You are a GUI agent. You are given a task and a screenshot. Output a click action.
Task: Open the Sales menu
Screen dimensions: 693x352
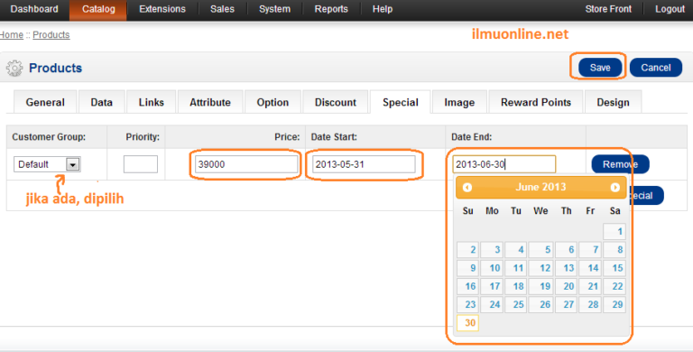222,9
